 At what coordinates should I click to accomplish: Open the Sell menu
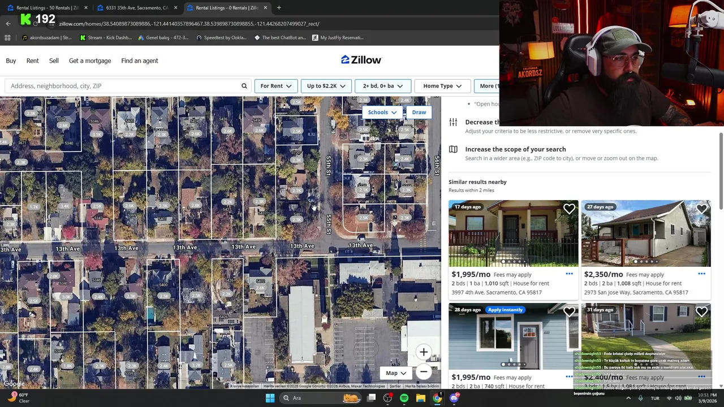pos(54,60)
